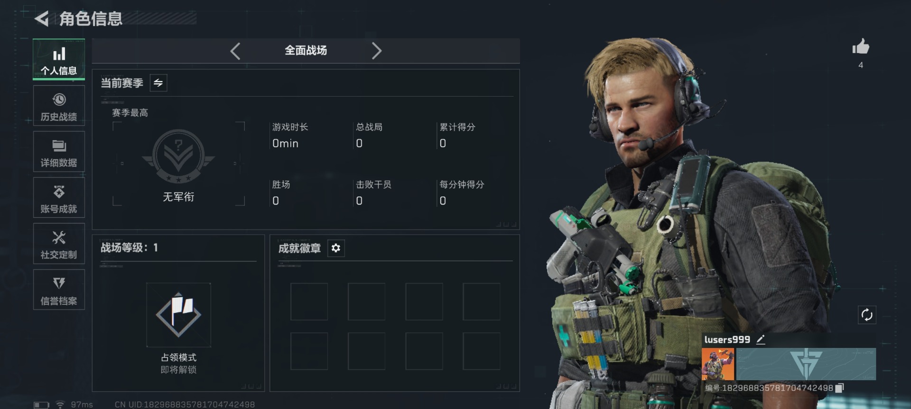
Task: Rotate character with the refresh icon
Action: pyautogui.click(x=867, y=315)
